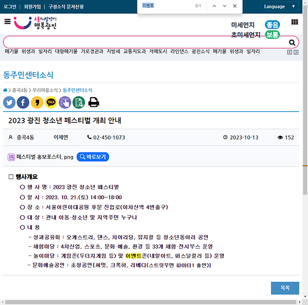
Task: Click the green document export icon
Action: tap(79, 102)
